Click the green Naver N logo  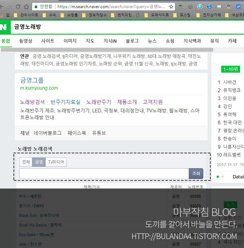(5, 27)
